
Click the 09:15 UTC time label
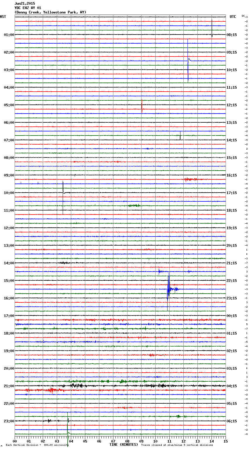coord(232,52)
